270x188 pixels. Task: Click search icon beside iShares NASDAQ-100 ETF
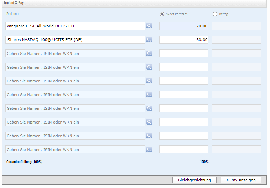(x=149, y=40)
